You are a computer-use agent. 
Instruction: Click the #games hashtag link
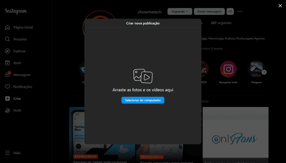[x=259, y=38]
